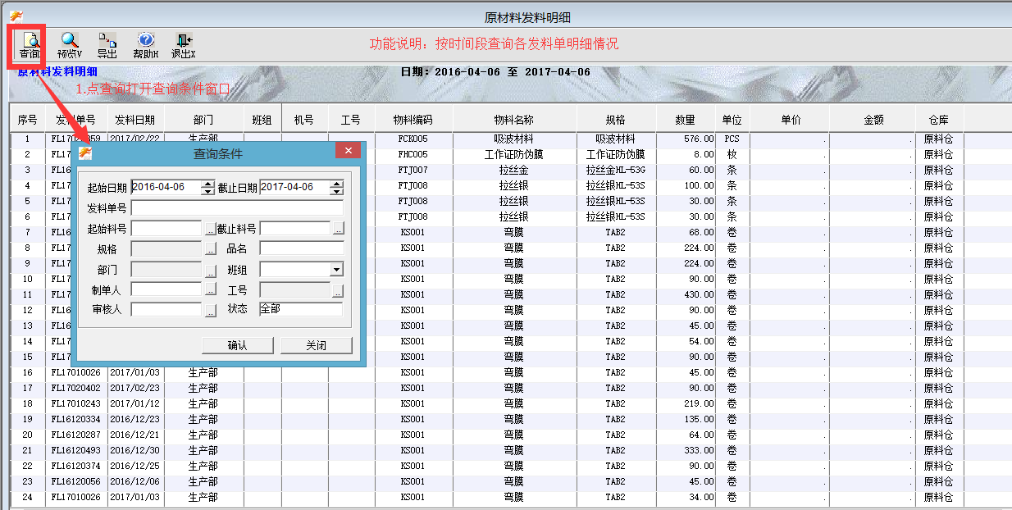The height and width of the screenshot is (510, 1012).
Task: Click the date cell 2017/01/12
Action: point(136,403)
